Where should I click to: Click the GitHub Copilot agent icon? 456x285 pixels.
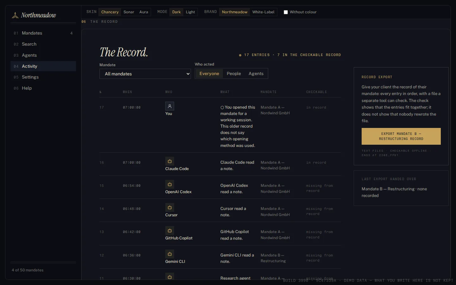point(170,231)
